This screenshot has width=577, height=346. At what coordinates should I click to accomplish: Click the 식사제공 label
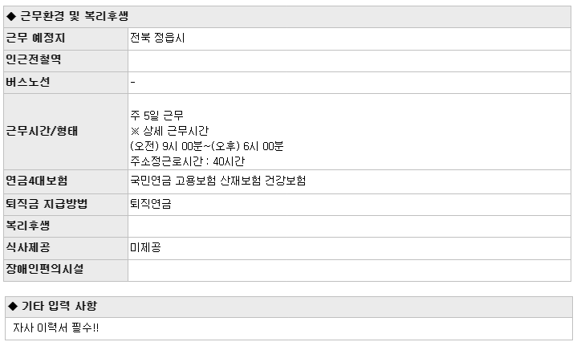28,247
